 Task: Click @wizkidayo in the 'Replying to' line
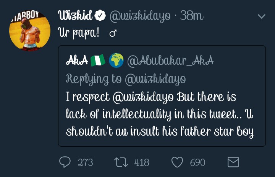[155, 79]
